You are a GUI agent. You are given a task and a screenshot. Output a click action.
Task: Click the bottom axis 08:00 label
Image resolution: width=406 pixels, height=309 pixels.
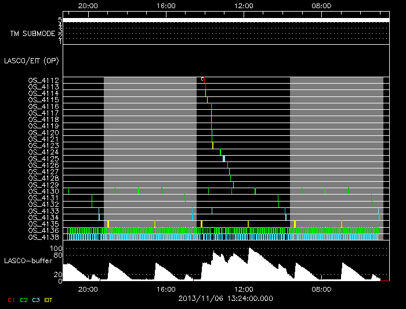click(x=321, y=289)
